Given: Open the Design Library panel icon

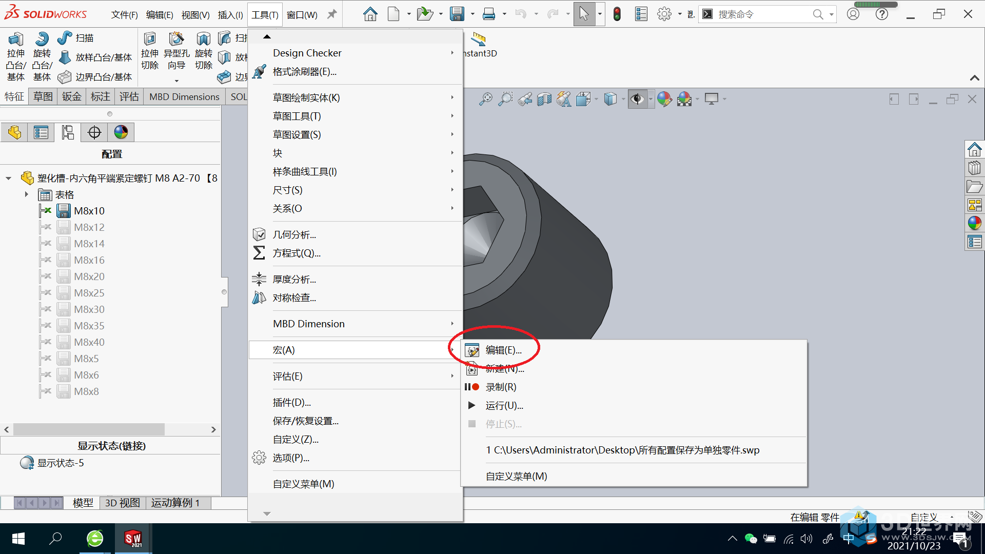Looking at the screenshot, I should [974, 168].
